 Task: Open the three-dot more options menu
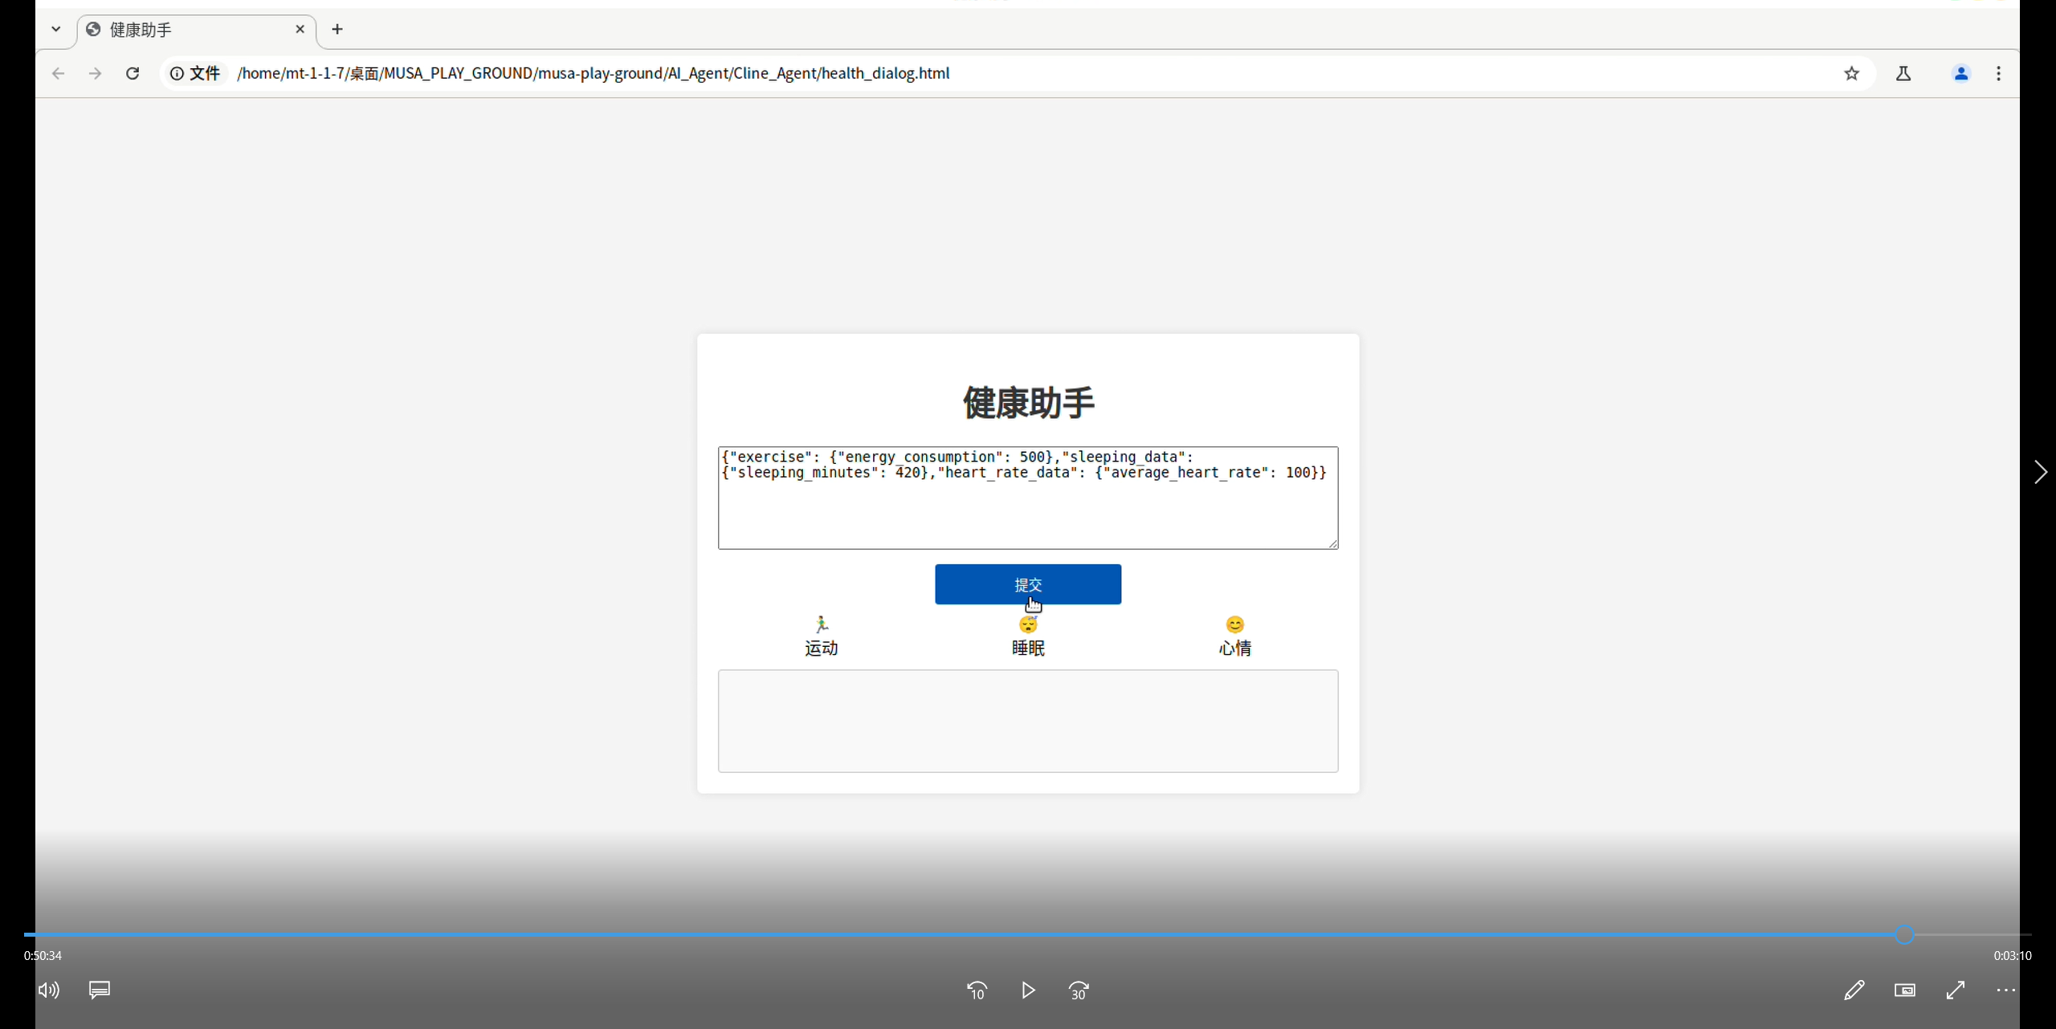[x=2005, y=990]
